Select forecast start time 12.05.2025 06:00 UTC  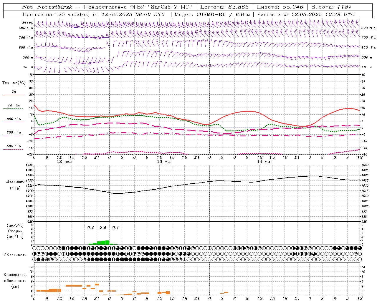pos(133,14)
